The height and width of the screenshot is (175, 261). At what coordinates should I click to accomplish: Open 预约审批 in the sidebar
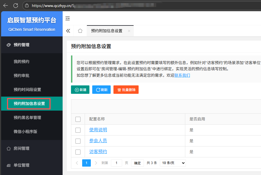coord(22,76)
